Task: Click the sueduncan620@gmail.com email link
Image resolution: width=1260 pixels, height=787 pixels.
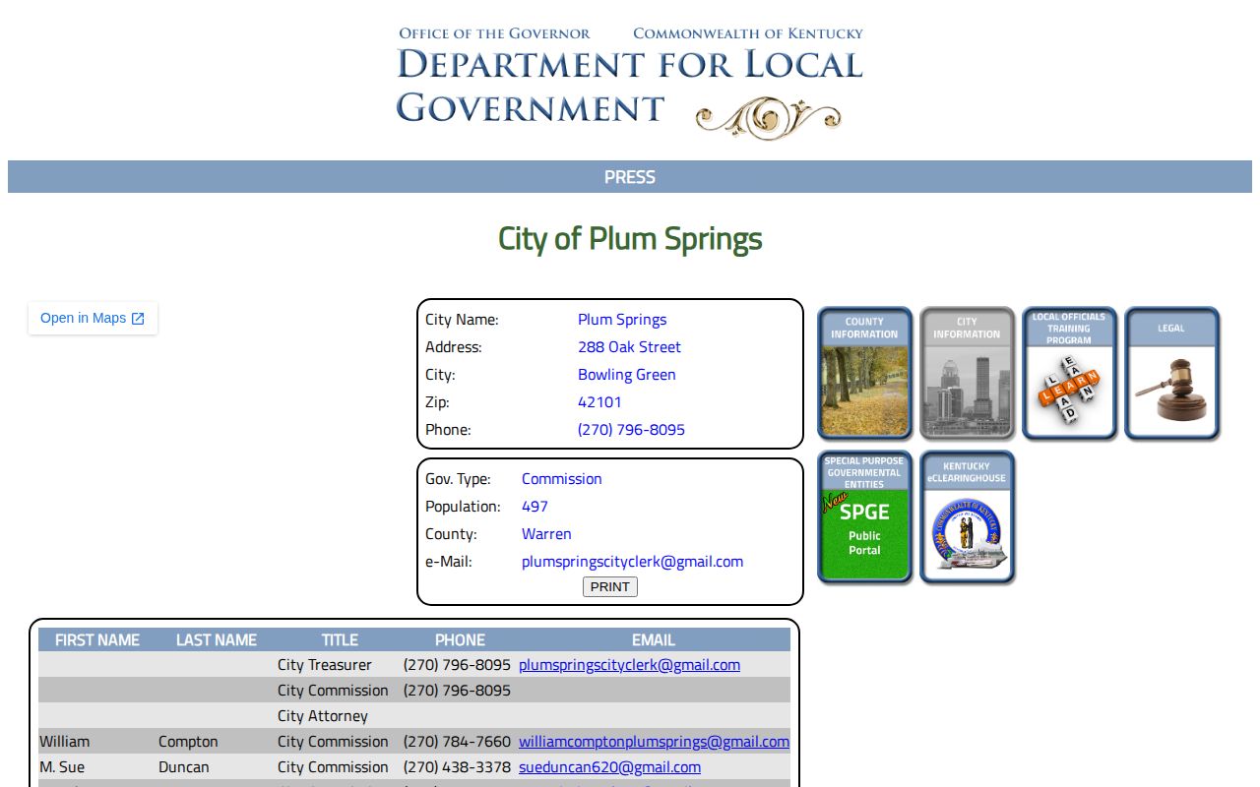Action: coord(609,767)
